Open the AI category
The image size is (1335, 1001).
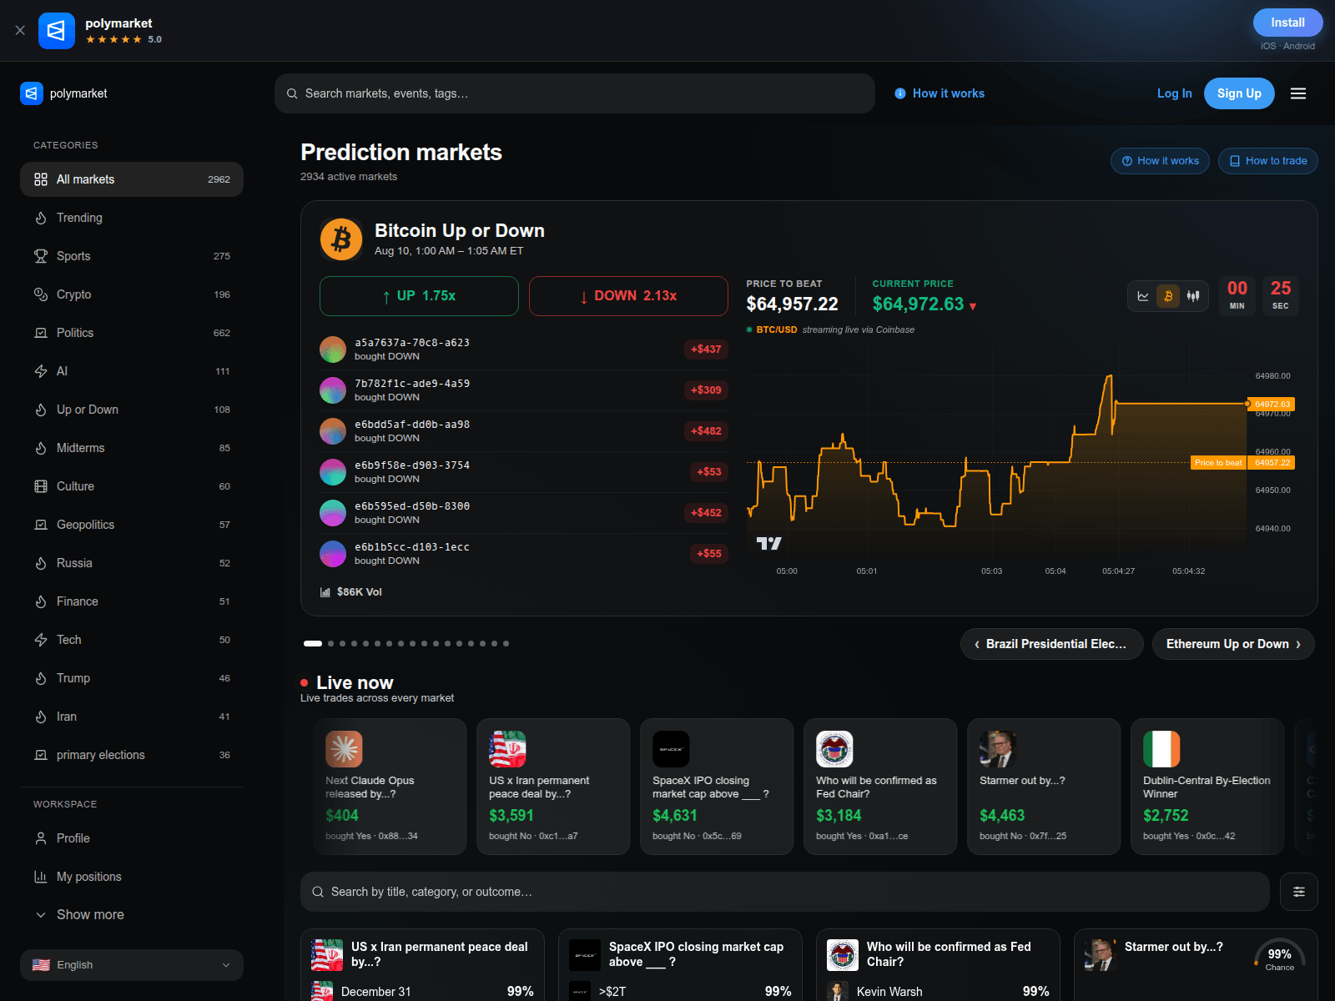132,371
